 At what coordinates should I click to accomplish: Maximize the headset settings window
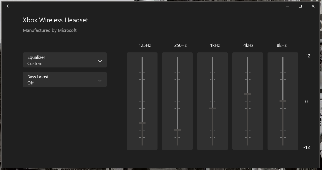(x=300, y=6)
